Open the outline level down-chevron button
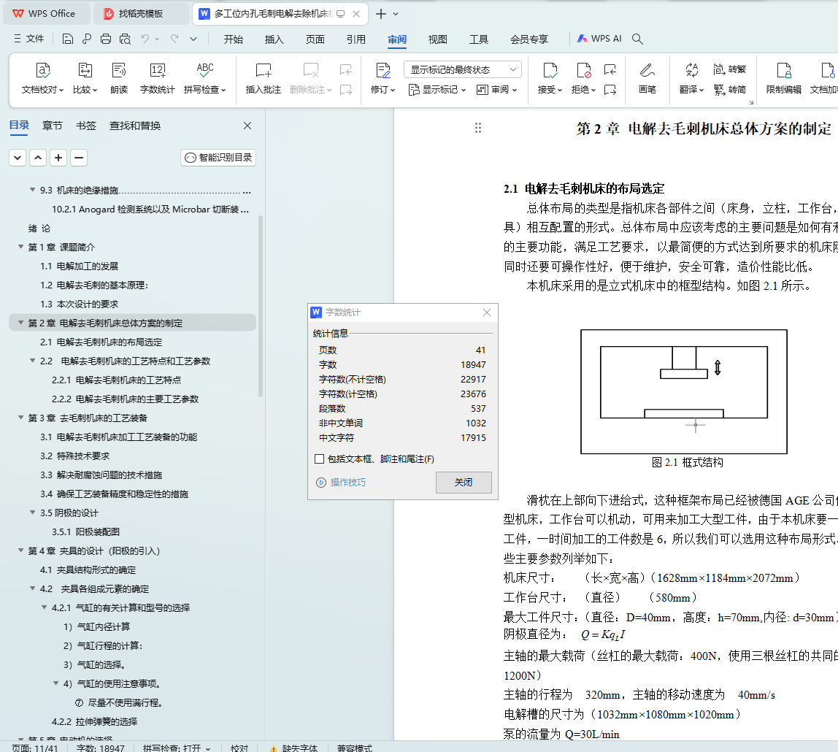838x752 pixels. [x=18, y=158]
